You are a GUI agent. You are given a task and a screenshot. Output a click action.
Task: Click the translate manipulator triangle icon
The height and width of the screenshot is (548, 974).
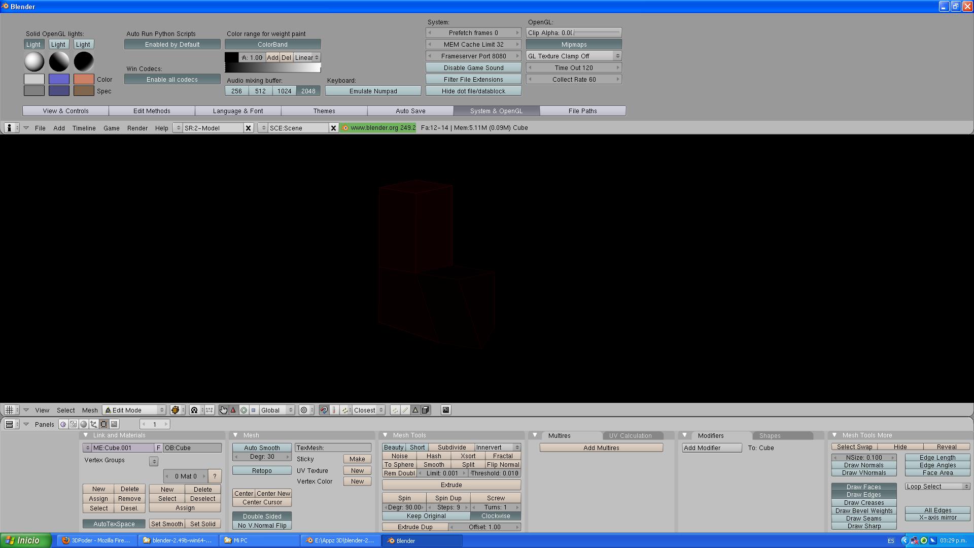[x=233, y=410]
